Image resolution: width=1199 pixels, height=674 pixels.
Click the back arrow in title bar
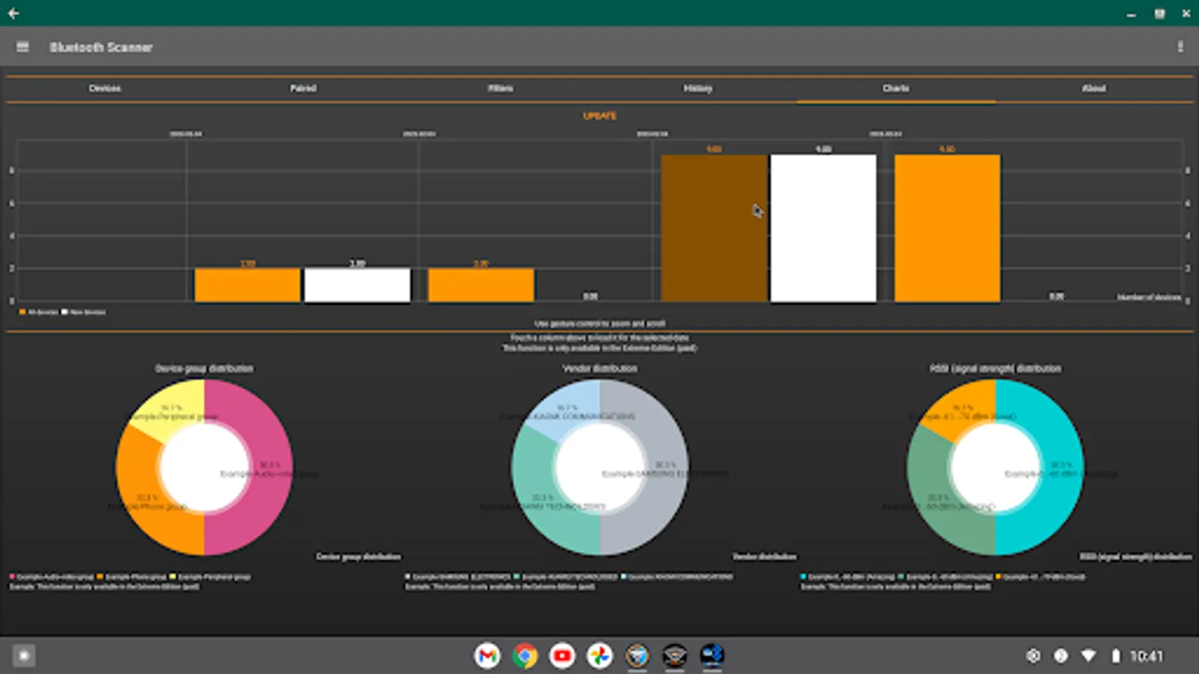tap(13, 13)
